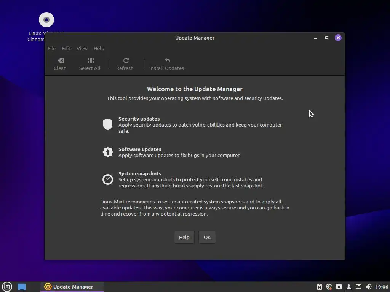This screenshot has width=390, height=292.
Task: Click the Security updates shield icon
Action: coord(108,124)
